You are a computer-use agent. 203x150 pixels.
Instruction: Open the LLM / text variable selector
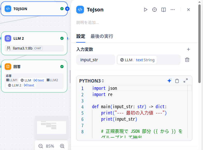coord(149,60)
